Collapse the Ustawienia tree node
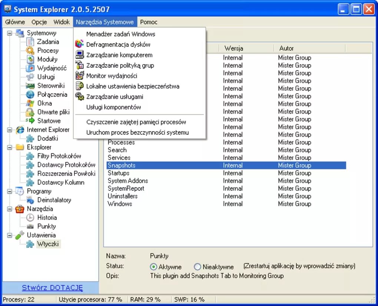Viewport: 378px width, 306px height. coord(10,235)
